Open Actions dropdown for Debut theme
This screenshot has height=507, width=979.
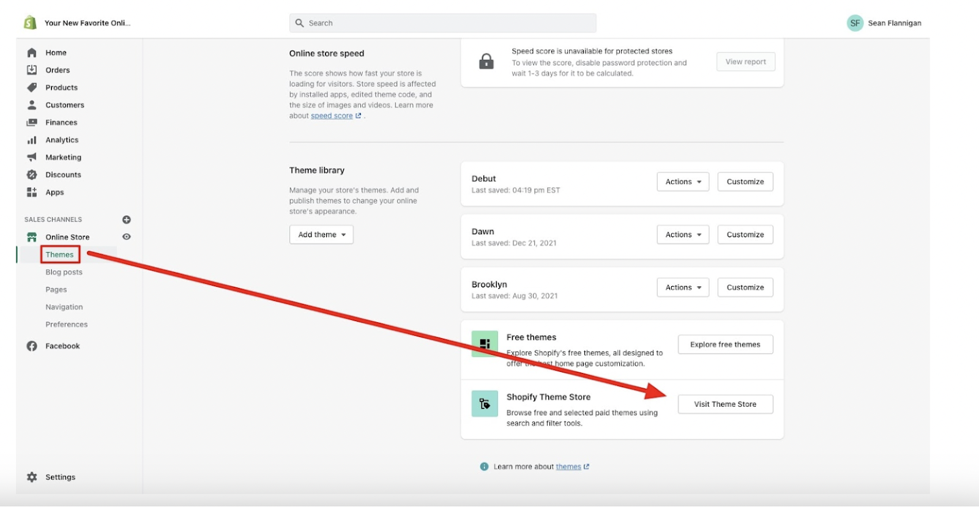683,182
